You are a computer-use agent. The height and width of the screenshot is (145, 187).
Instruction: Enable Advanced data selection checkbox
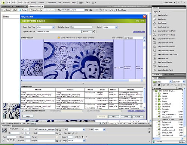pyautogui.click(x=22, y=111)
